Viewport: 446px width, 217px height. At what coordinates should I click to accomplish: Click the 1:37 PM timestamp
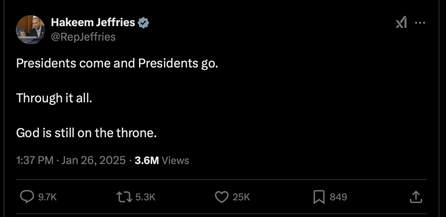pyautogui.click(x=34, y=160)
